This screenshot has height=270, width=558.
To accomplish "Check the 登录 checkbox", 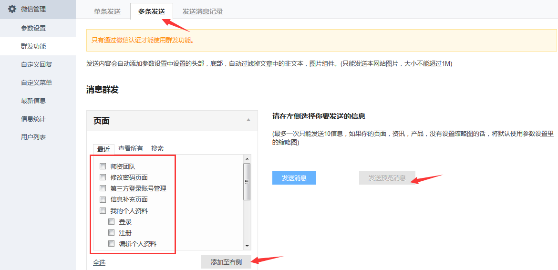I will point(112,222).
